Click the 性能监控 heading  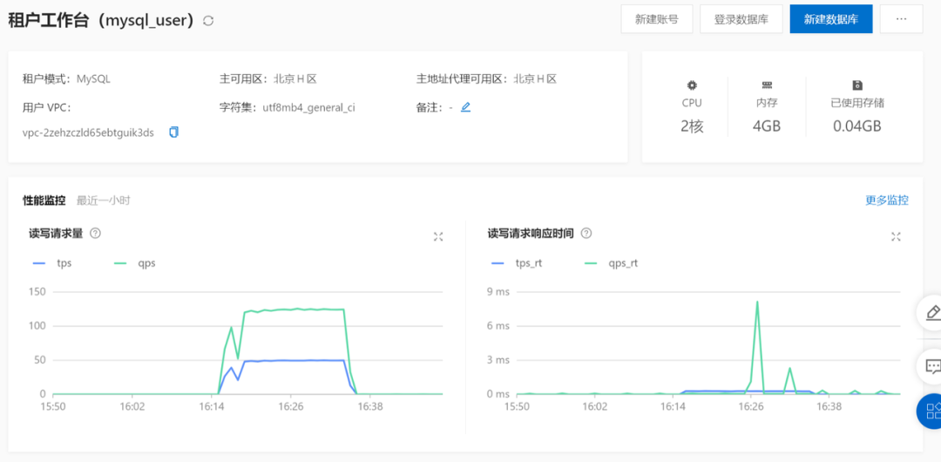click(44, 200)
